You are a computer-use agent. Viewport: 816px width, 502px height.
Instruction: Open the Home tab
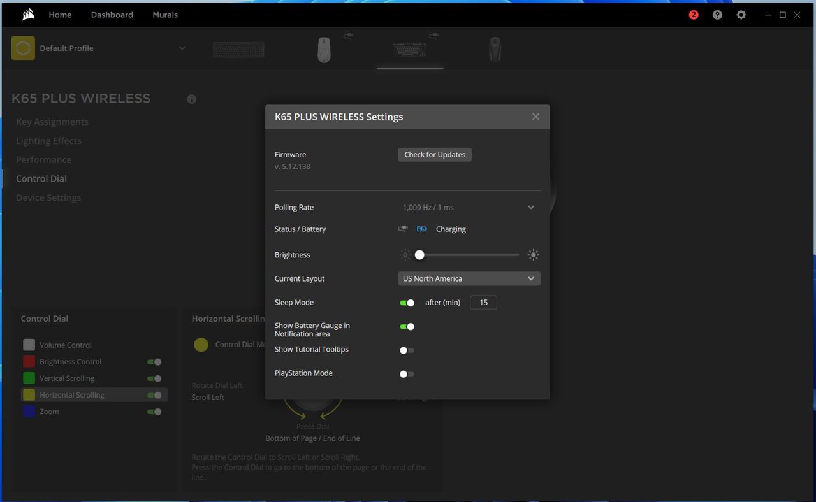tap(60, 15)
